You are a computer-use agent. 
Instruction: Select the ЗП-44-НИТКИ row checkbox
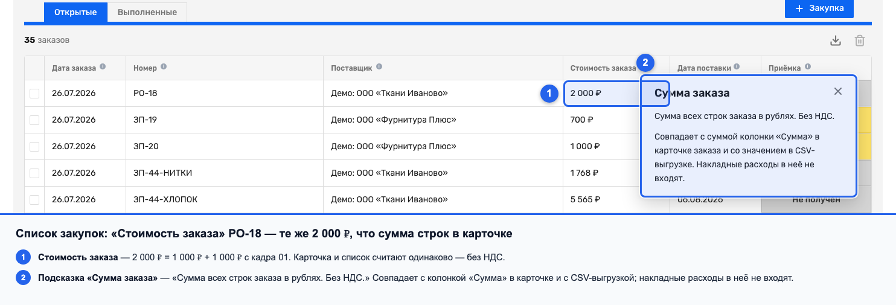click(34, 173)
